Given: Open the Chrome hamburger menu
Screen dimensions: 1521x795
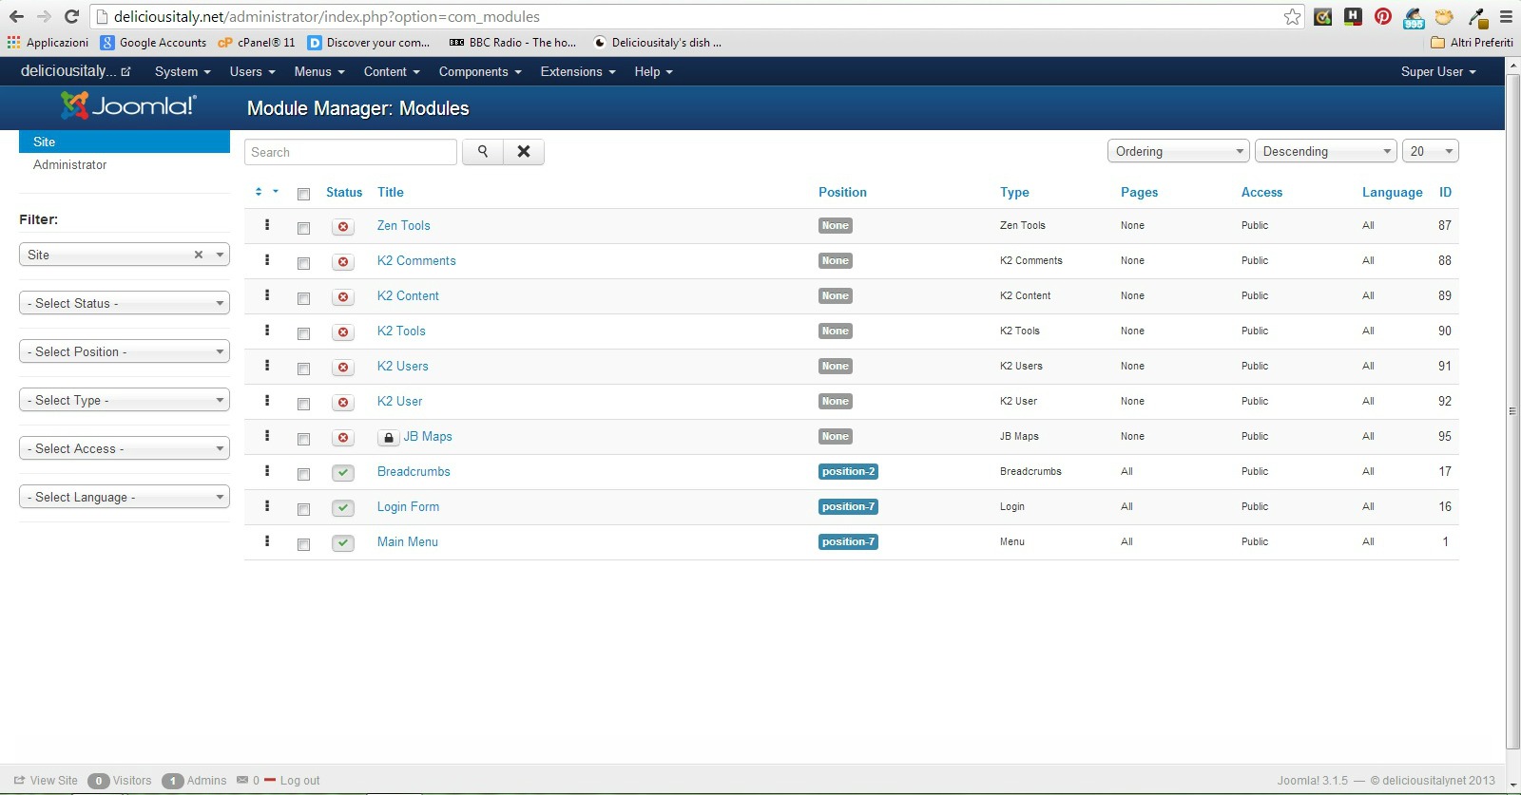Looking at the screenshot, I should (1507, 16).
